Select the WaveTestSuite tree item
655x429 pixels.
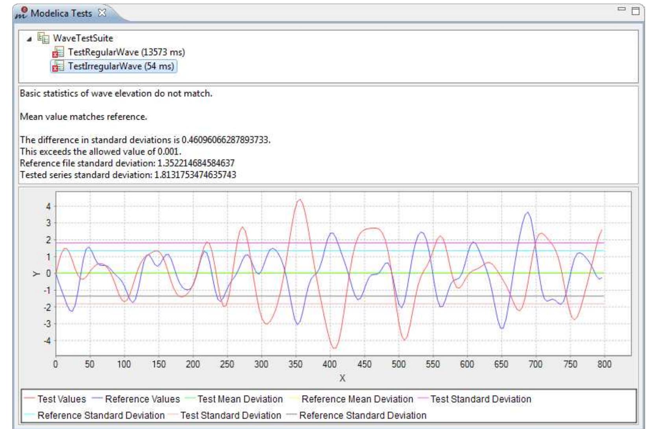tap(83, 38)
